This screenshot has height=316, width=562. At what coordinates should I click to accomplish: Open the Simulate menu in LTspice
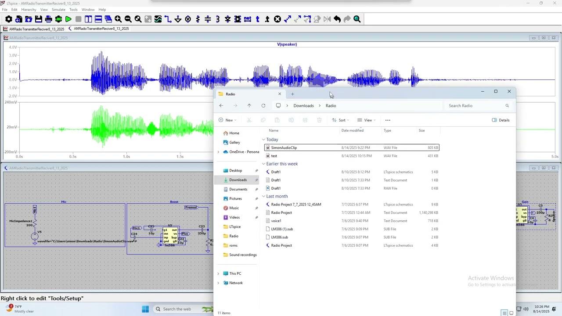pos(58,10)
